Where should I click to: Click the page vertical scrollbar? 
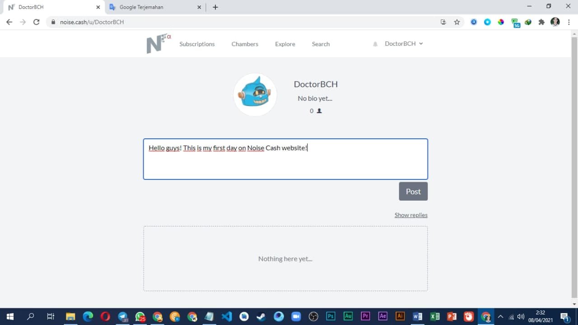574,167
